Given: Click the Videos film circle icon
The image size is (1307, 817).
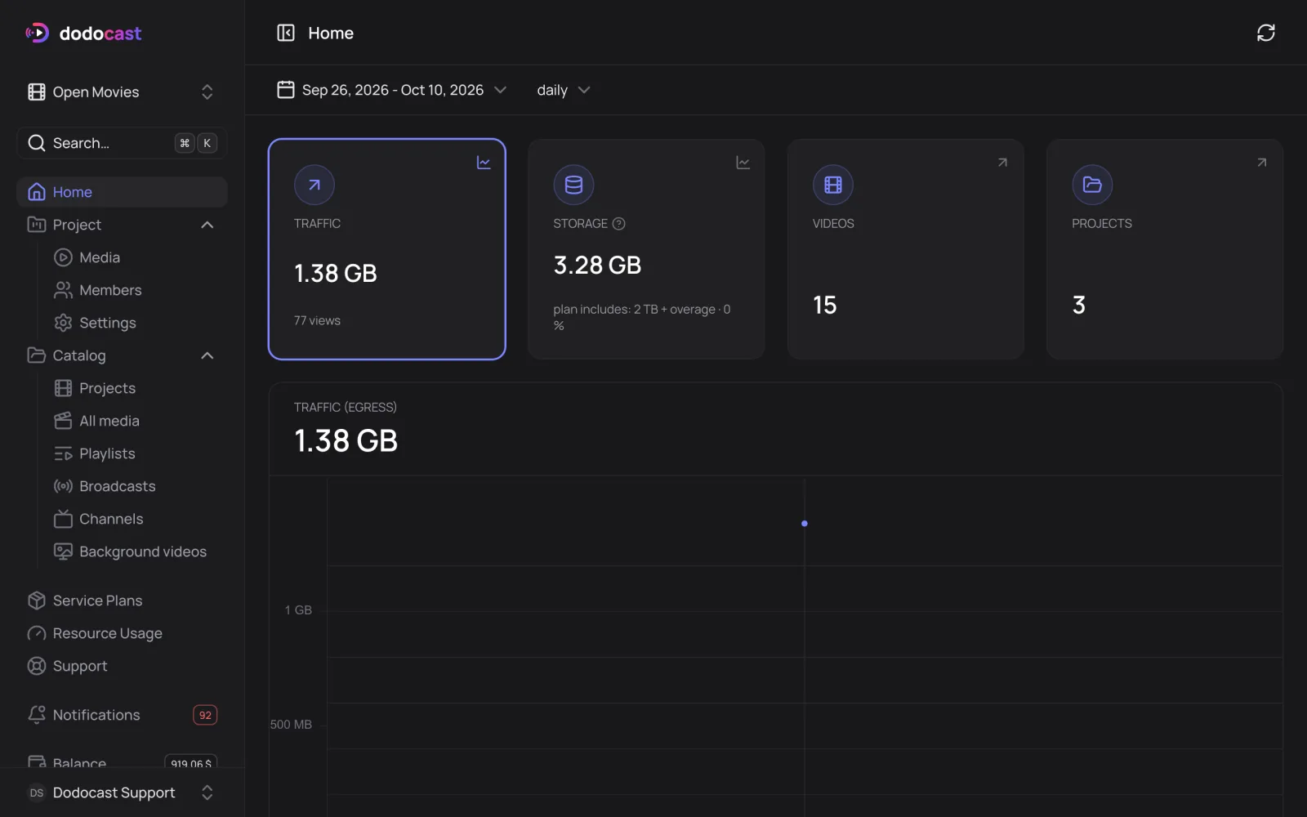Looking at the screenshot, I should 833,185.
